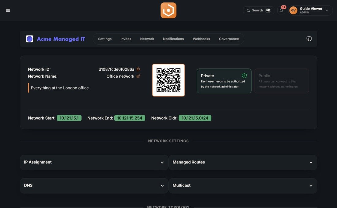Open the chat messages icon
This screenshot has height=208, width=337.
coord(309,39)
